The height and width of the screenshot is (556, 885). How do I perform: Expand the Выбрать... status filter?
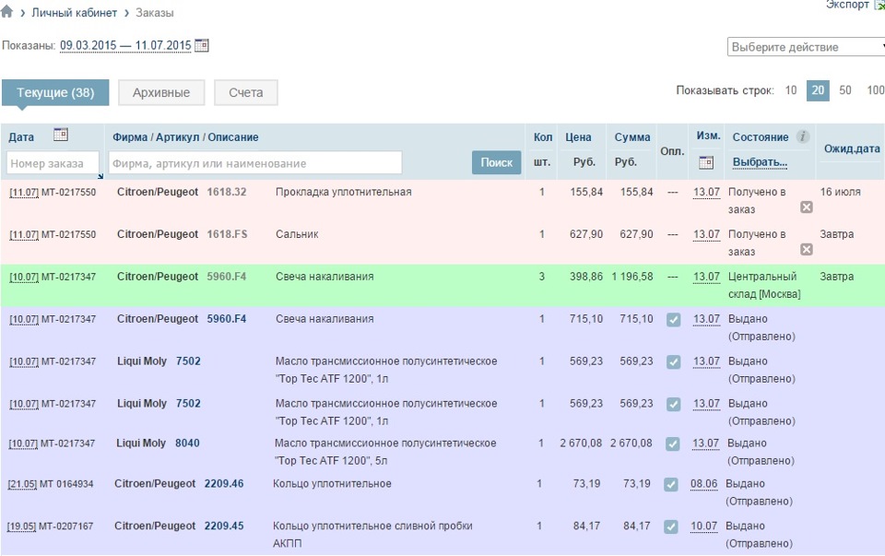coord(760,162)
